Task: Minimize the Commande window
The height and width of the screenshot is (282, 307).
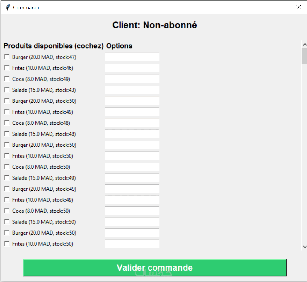Action: coord(258,7)
